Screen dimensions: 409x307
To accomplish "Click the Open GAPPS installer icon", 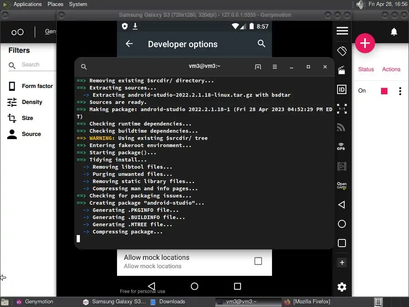I will [342, 185].
